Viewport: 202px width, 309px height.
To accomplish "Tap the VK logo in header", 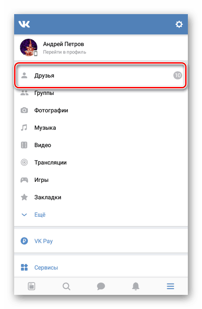I will coord(24,24).
